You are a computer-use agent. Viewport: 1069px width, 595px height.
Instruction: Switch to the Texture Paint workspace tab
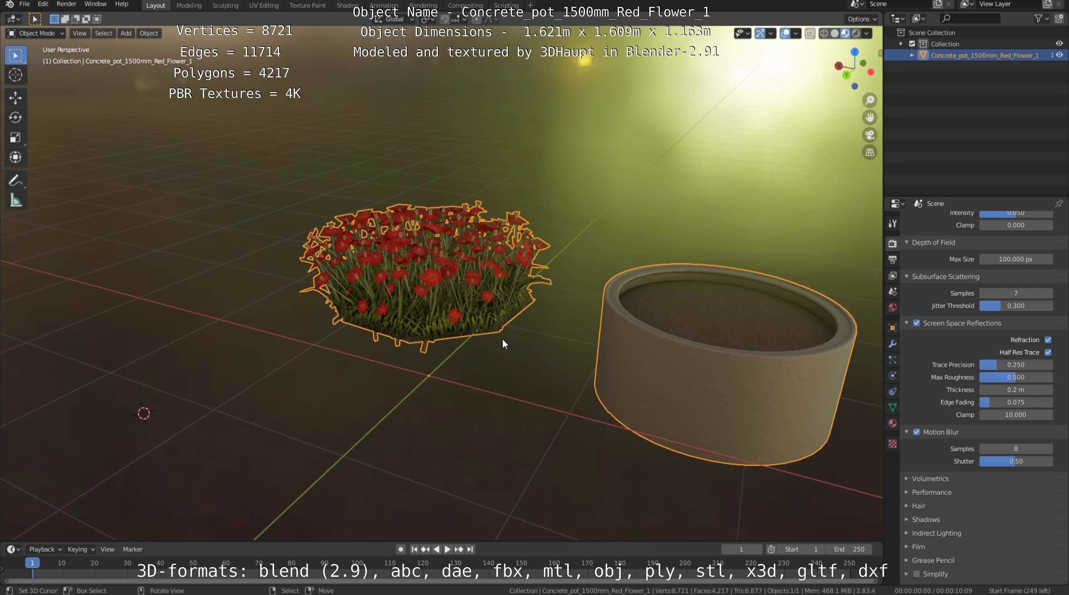[307, 5]
